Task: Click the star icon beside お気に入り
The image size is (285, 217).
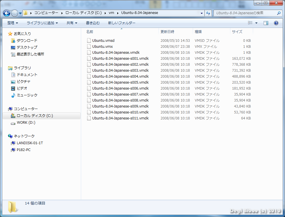Action: coord(10,34)
